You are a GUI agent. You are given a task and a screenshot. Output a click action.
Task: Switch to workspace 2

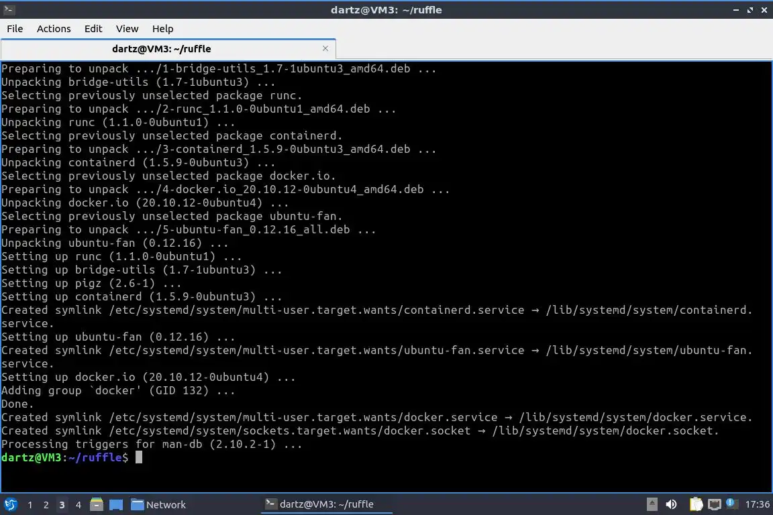point(46,505)
